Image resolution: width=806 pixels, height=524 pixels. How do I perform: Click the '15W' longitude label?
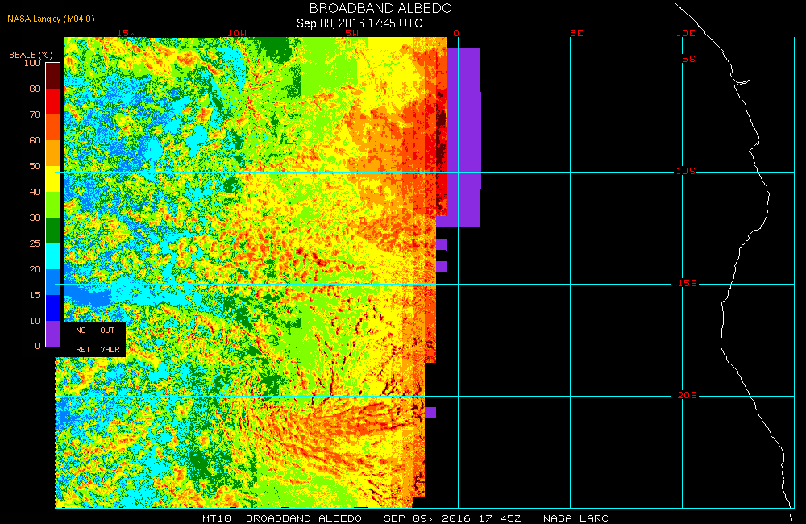point(127,33)
